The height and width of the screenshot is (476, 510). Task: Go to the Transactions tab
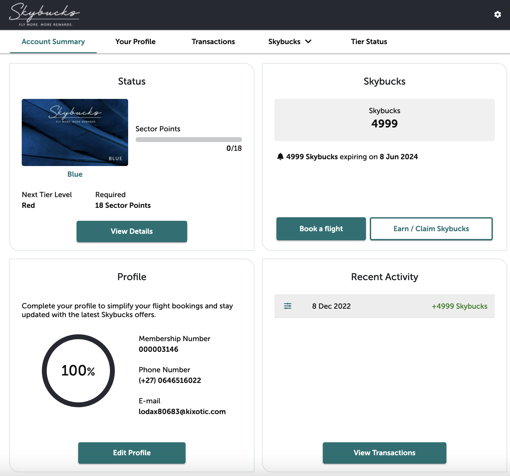coord(213,42)
